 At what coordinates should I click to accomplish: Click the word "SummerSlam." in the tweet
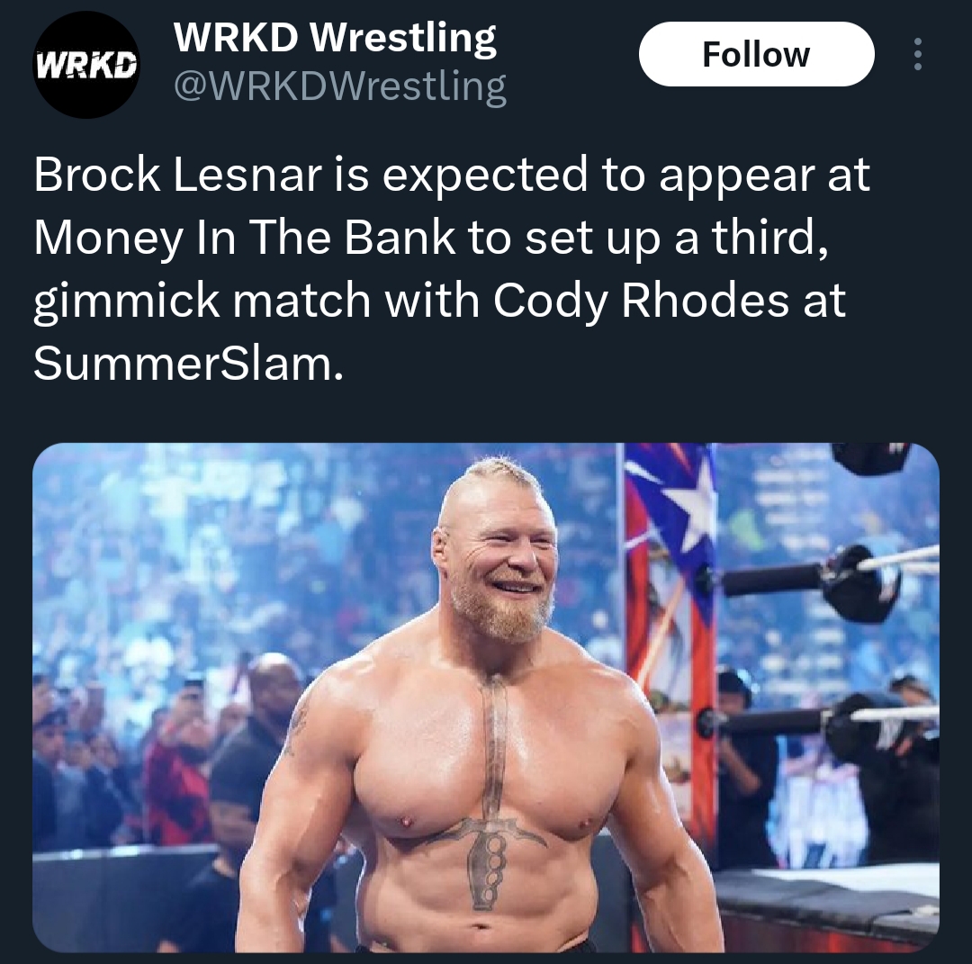(x=188, y=364)
